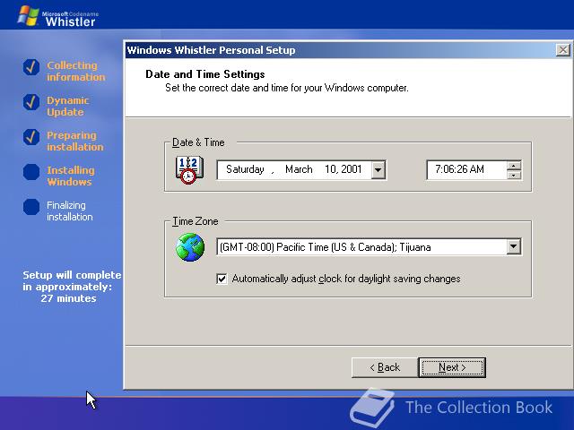This screenshot has width=574, height=430.
Task: Click the 27 minutes remaining estimate
Action: 68,298
